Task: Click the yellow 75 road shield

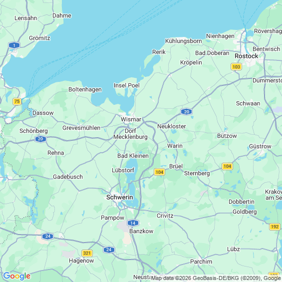Action: 17,101
